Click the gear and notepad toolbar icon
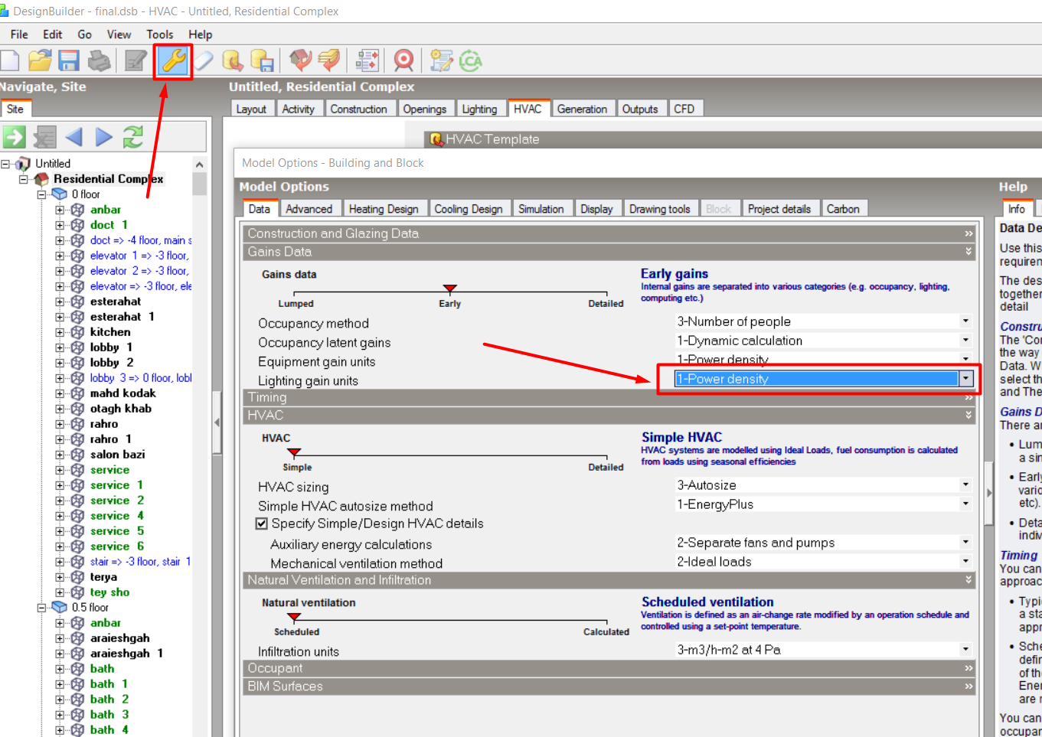 [x=441, y=60]
